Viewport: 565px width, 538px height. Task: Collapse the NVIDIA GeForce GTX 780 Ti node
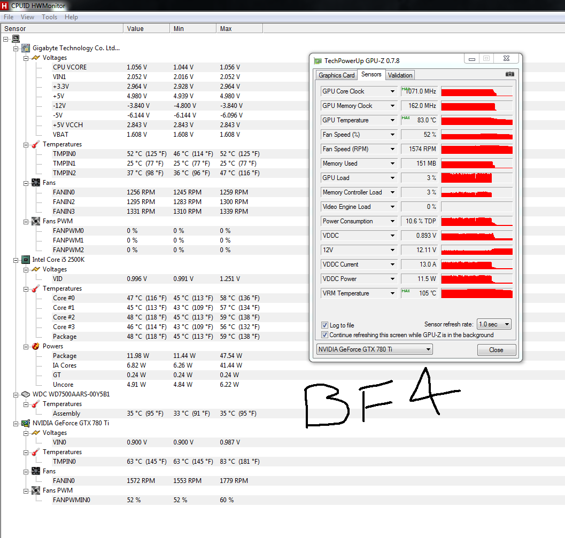[x=16, y=424]
